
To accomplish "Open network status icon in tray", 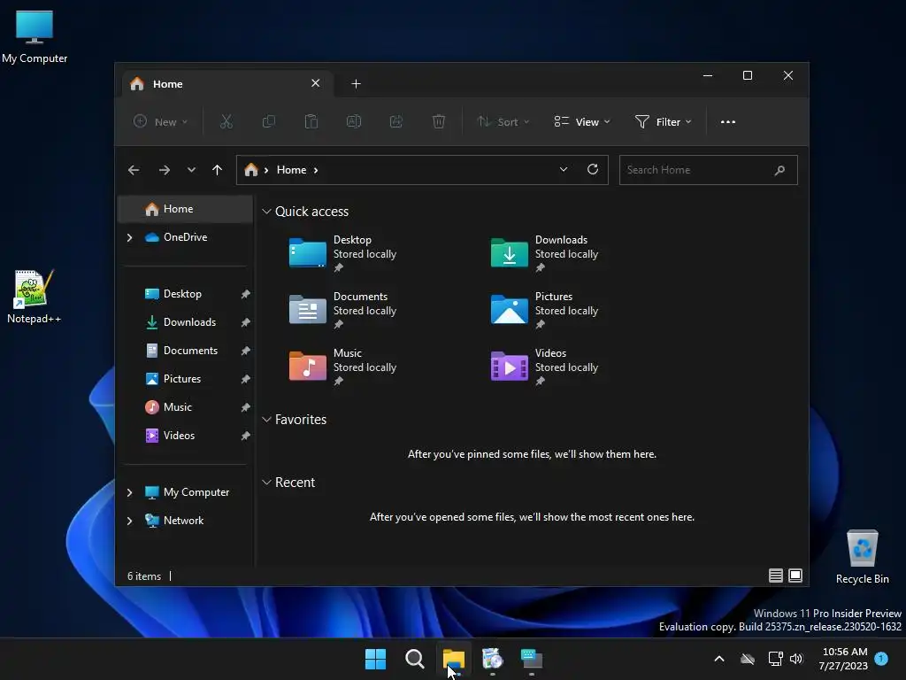I will coord(775,659).
